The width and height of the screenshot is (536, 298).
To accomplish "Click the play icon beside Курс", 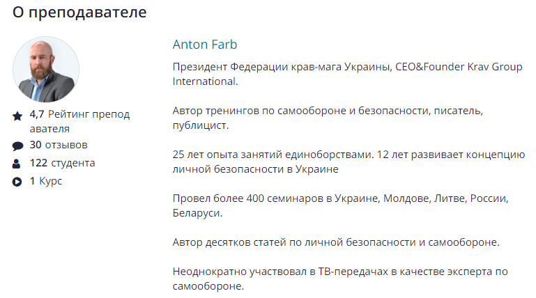I will (17, 182).
